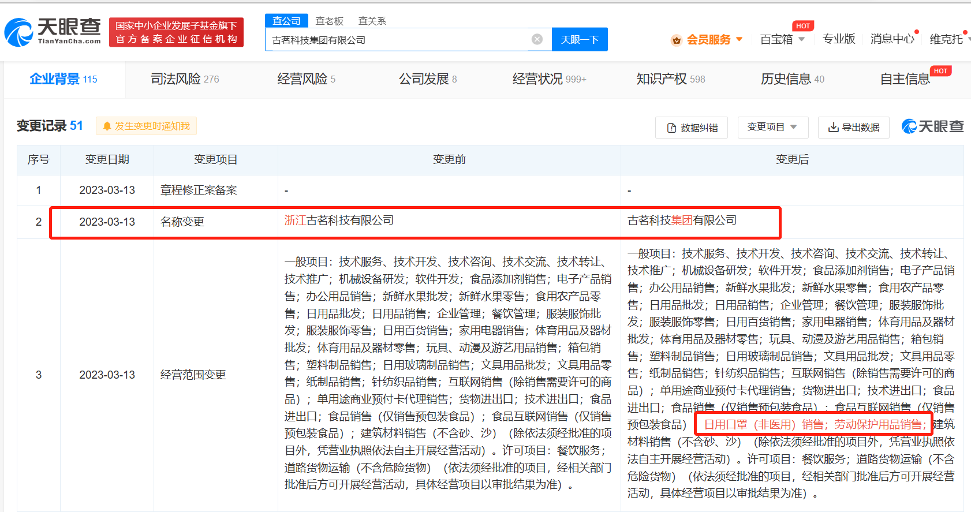971x512 pixels.
Task: Open the 经营风险 tab
Action: coord(306,79)
